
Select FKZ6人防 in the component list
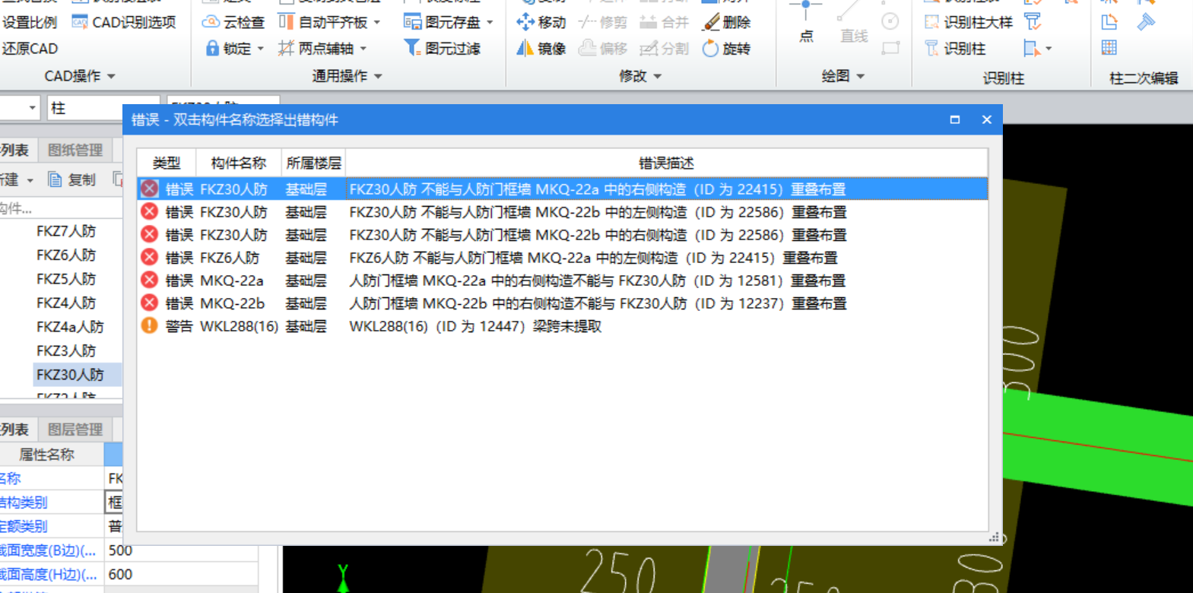coord(66,255)
